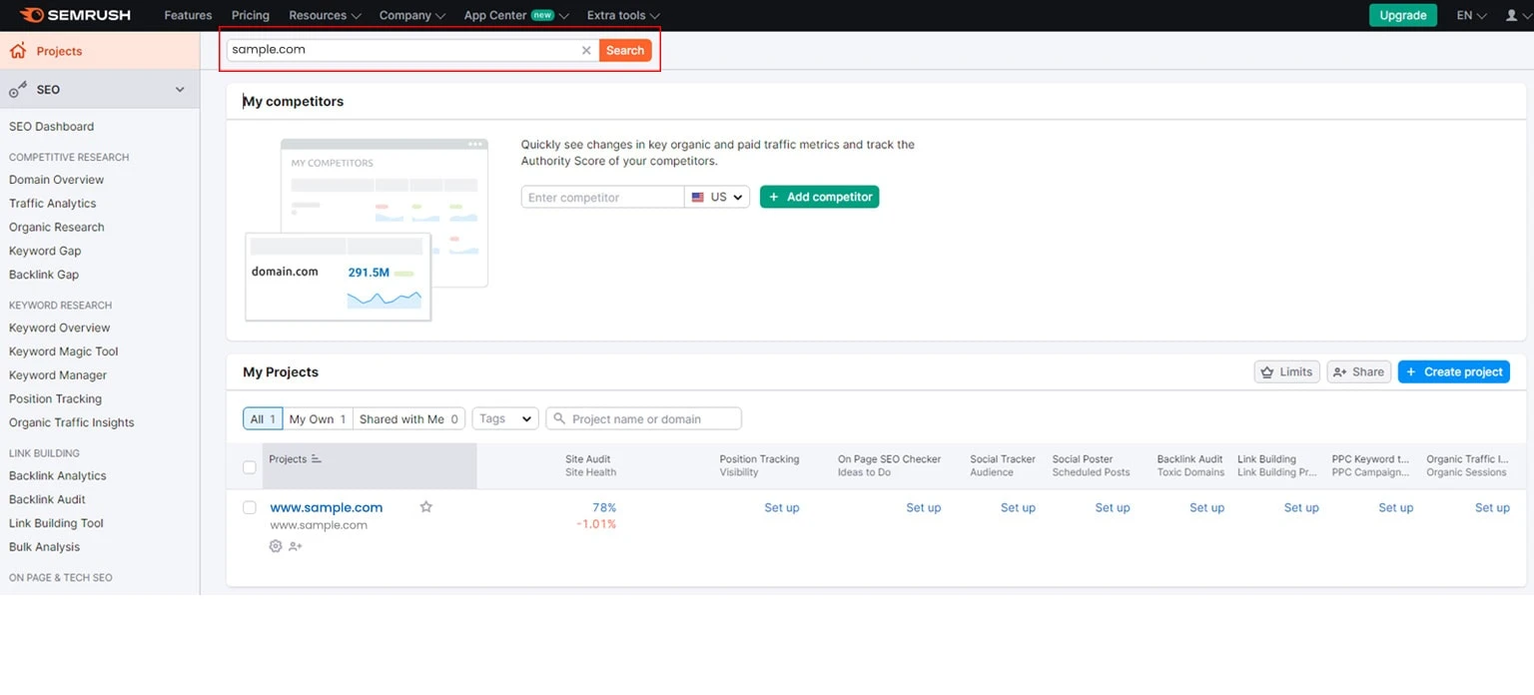
Task: Collapse the SEO sidebar section
Action: tap(180, 90)
